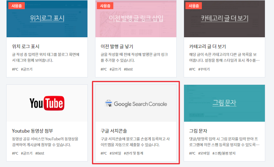Click the 사용중 badge on 카테고리 글 card

click(194, 6)
